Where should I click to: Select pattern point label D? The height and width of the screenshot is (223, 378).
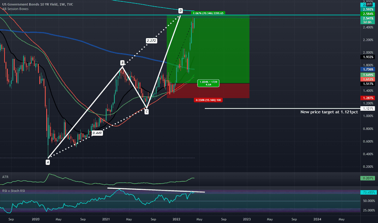tap(180, 11)
